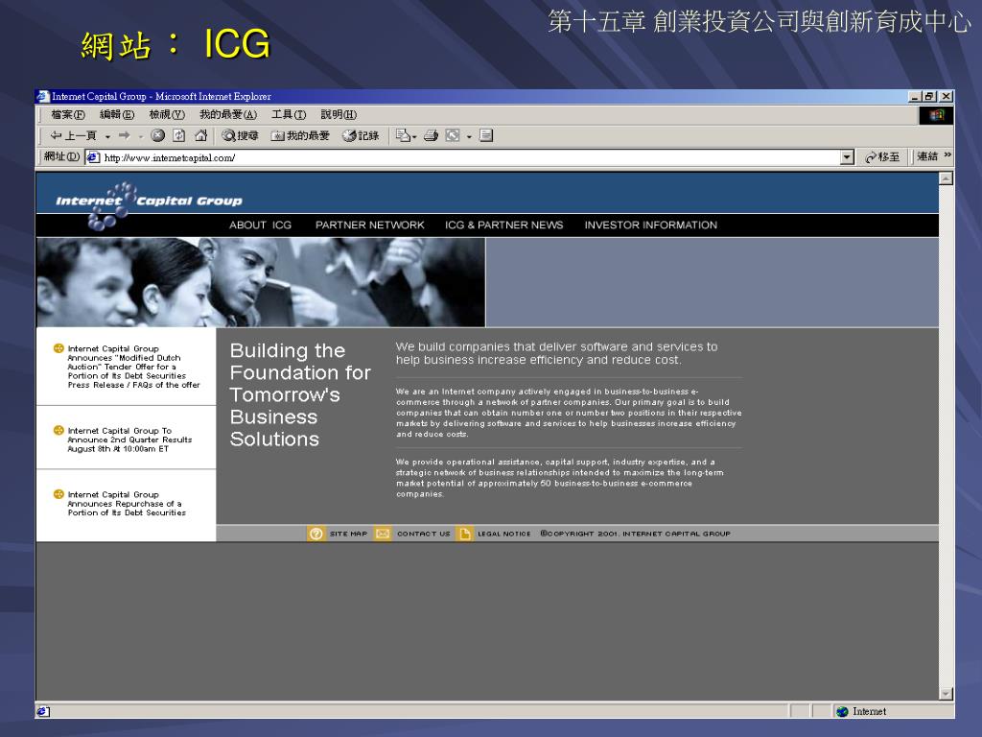Open the 檢視(V) menu
This screenshot has width=982, height=737.
(167, 115)
